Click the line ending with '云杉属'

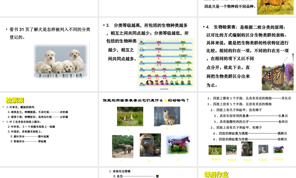[x=38, y=117]
